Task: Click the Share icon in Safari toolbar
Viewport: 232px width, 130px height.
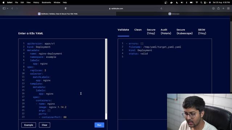Action: click(218, 8)
